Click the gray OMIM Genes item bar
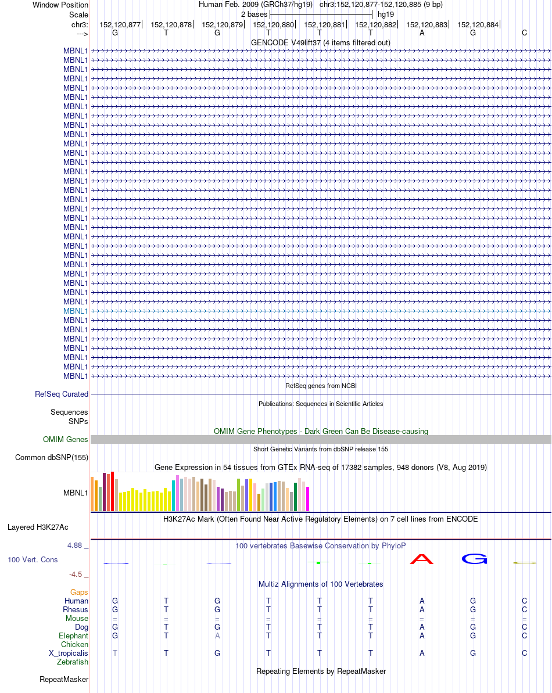The height and width of the screenshot is (693, 552). click(x=321, y=439)
